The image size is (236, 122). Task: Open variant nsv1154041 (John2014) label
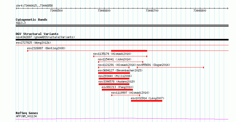(x=115, y=59)
